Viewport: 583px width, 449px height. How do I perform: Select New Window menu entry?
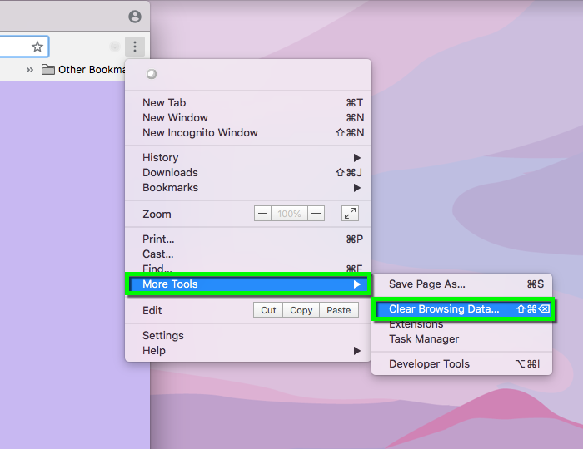(248, 117)
